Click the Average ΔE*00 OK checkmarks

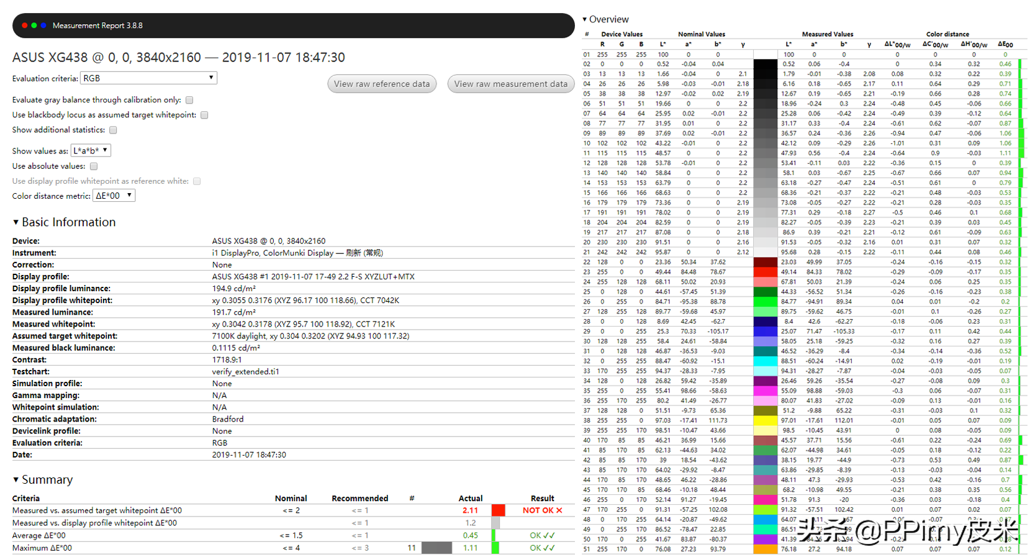point(542,535)
